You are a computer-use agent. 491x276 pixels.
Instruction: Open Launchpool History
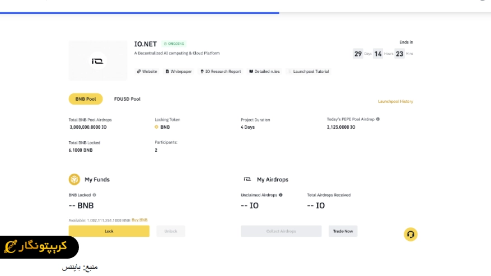tap(395, 101)
